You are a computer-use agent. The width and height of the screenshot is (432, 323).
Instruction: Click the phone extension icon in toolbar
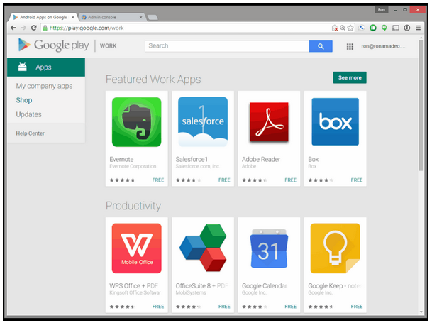point(362,28)
